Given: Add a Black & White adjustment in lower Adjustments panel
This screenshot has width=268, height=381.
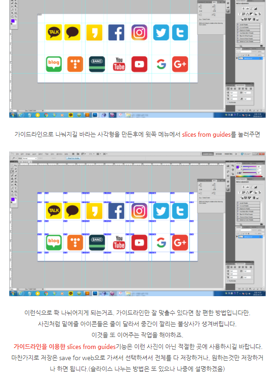Looking at the screenshot, I should 251,192.
